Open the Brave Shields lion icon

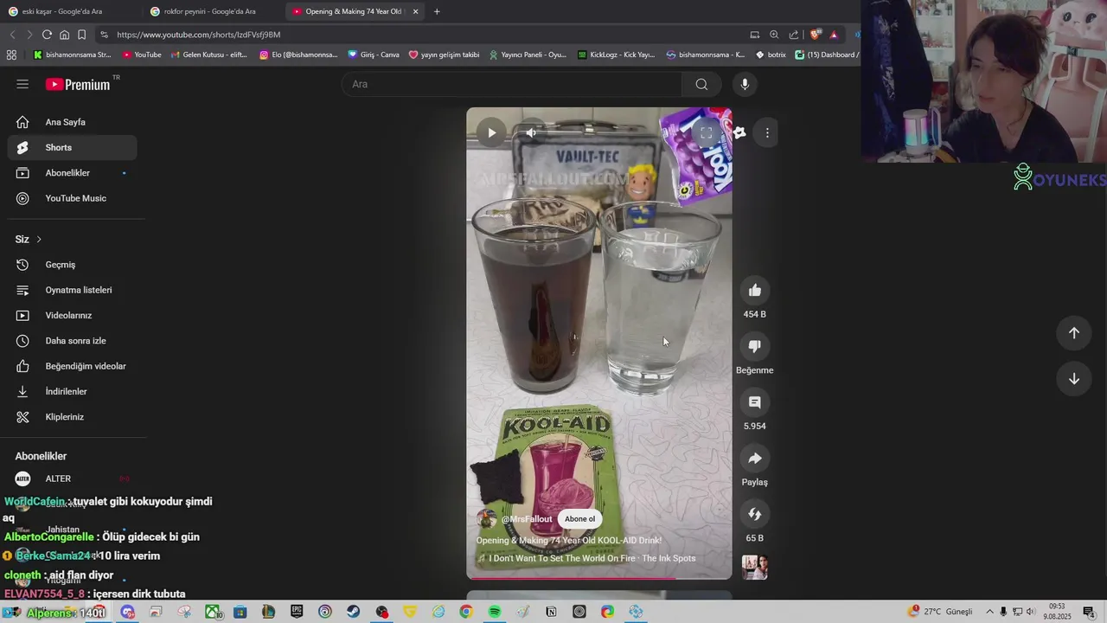tap(815, 35)
